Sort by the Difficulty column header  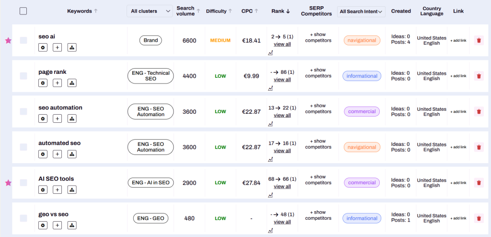[219, 11]
